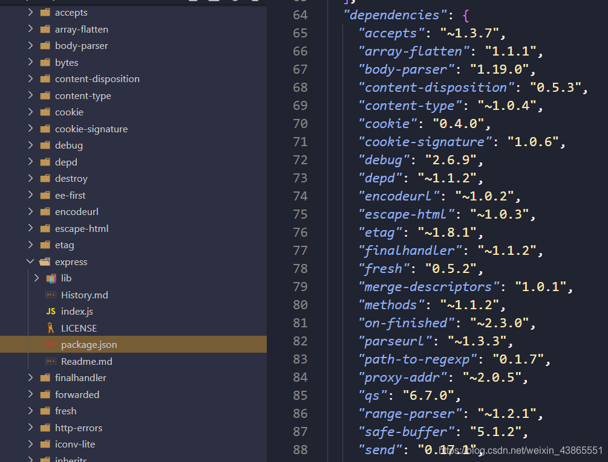Expand the cookie-signature folder chevron
The width and height of the screenshot is (608, 462).
point(31,129)
